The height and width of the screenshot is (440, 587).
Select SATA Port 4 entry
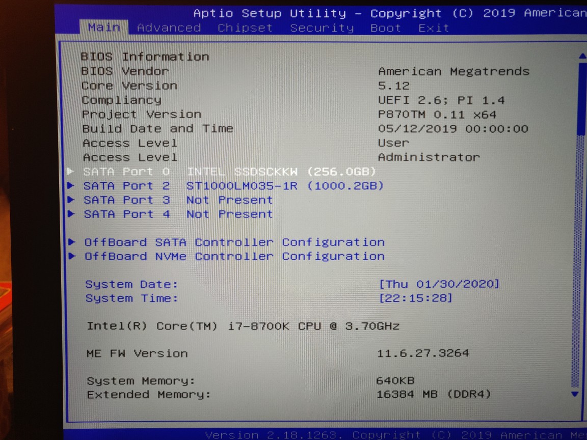(178, 214)
